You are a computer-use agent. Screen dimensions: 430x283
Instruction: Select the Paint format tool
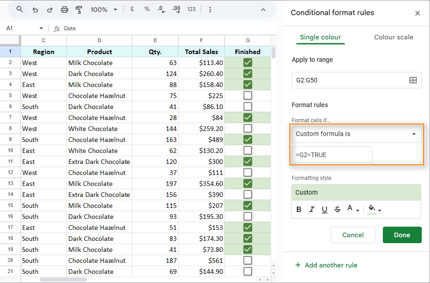coord(78,9)
